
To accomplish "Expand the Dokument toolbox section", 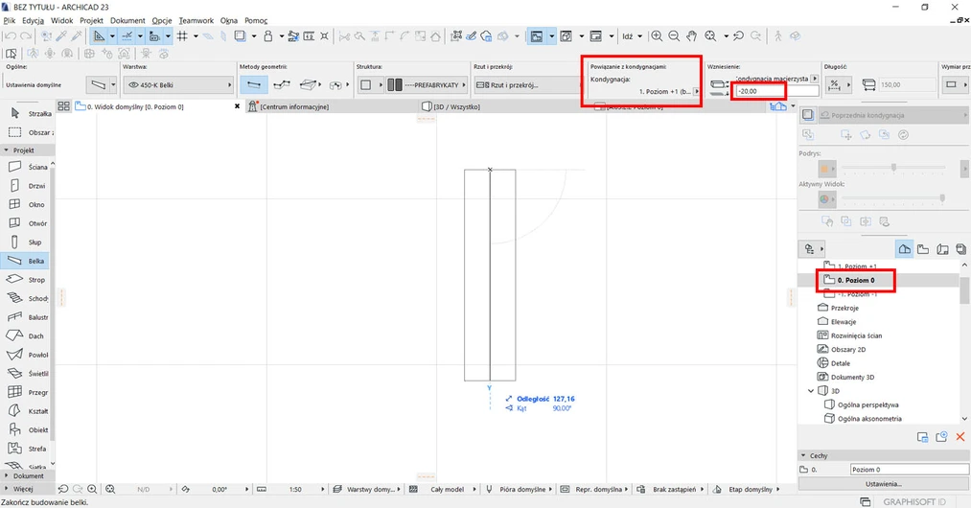I will point(27,475).
